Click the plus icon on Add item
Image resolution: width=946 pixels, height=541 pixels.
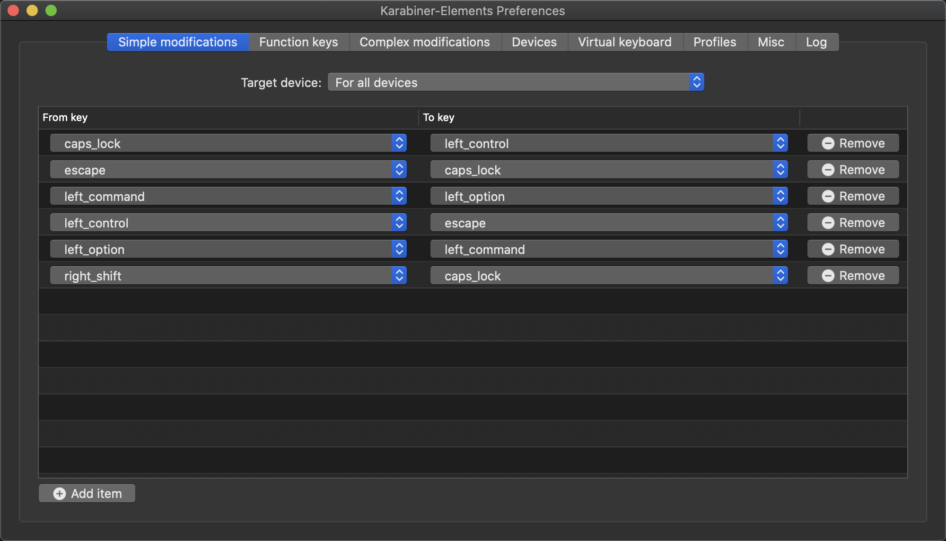(60, 494)
